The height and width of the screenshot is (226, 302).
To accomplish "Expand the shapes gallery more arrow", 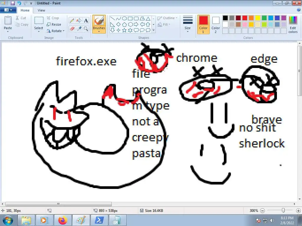I will 153,30.
